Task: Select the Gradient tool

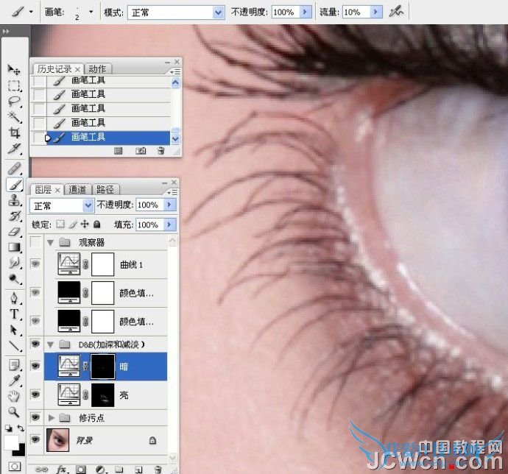Action: (13, 247)
